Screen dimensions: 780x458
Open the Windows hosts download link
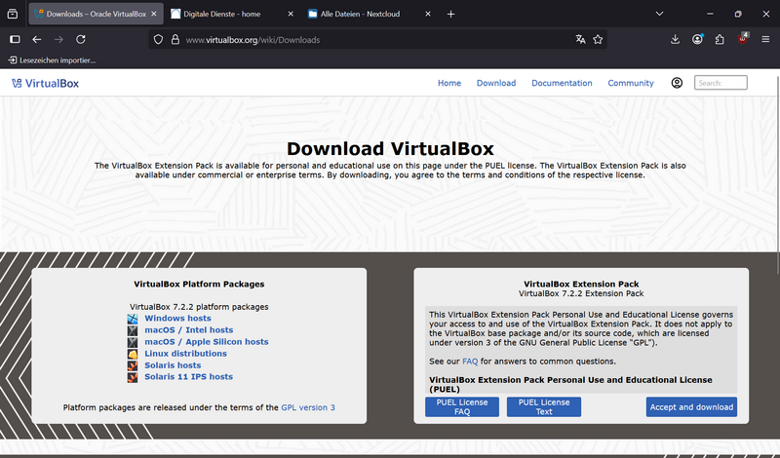(x=177, y=319)
